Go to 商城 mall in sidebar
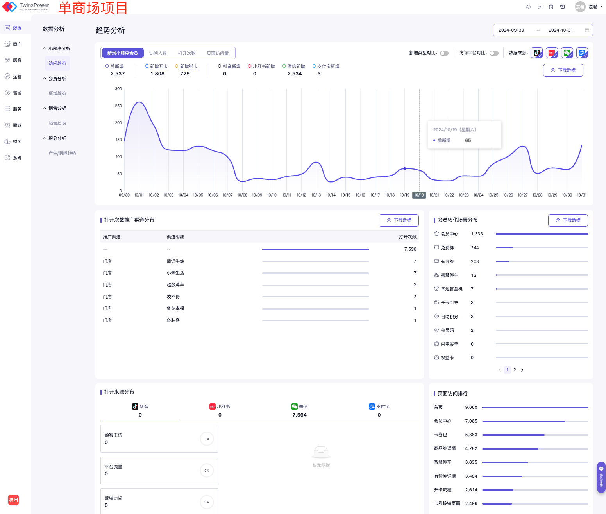 click(13, 125)
